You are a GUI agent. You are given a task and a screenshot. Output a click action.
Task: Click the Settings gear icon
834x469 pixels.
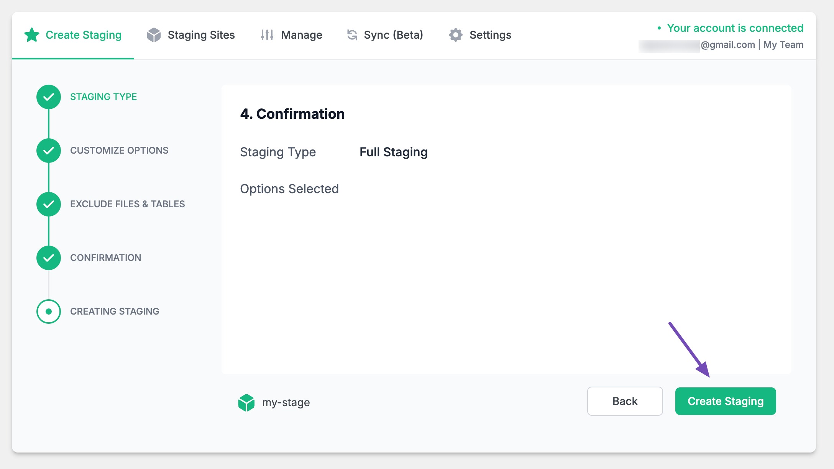click(456, 35)
